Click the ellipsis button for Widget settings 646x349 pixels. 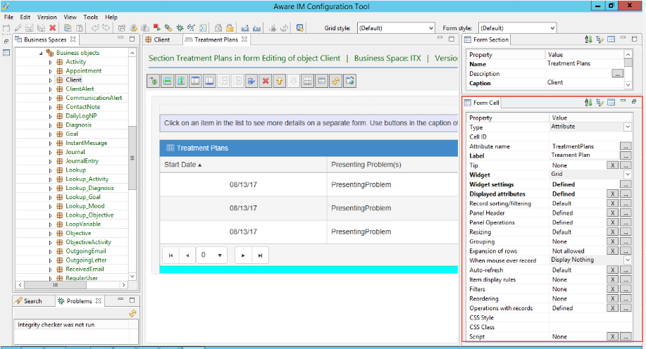tap(626, 184)
